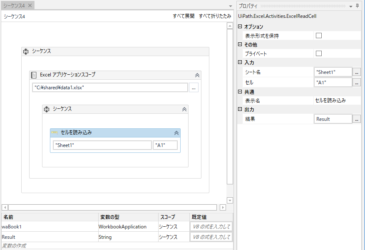The height and width of the screenshot is (250, 365).
Task: Sort by スコープ column header
Action: pos(174,217)
